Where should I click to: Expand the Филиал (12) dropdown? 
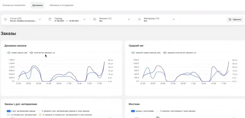tap(129, 19)
